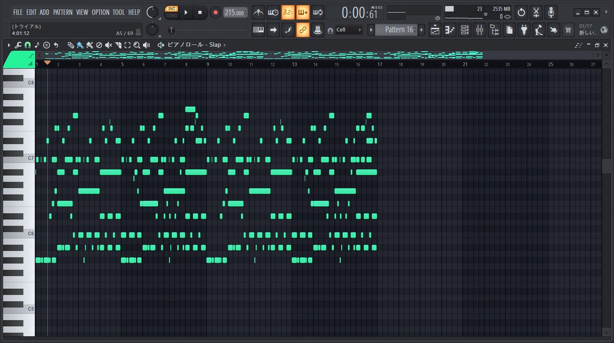Toggle note and clip grouping link
This screenshot has height=343, width=614.
coord(303,30)
